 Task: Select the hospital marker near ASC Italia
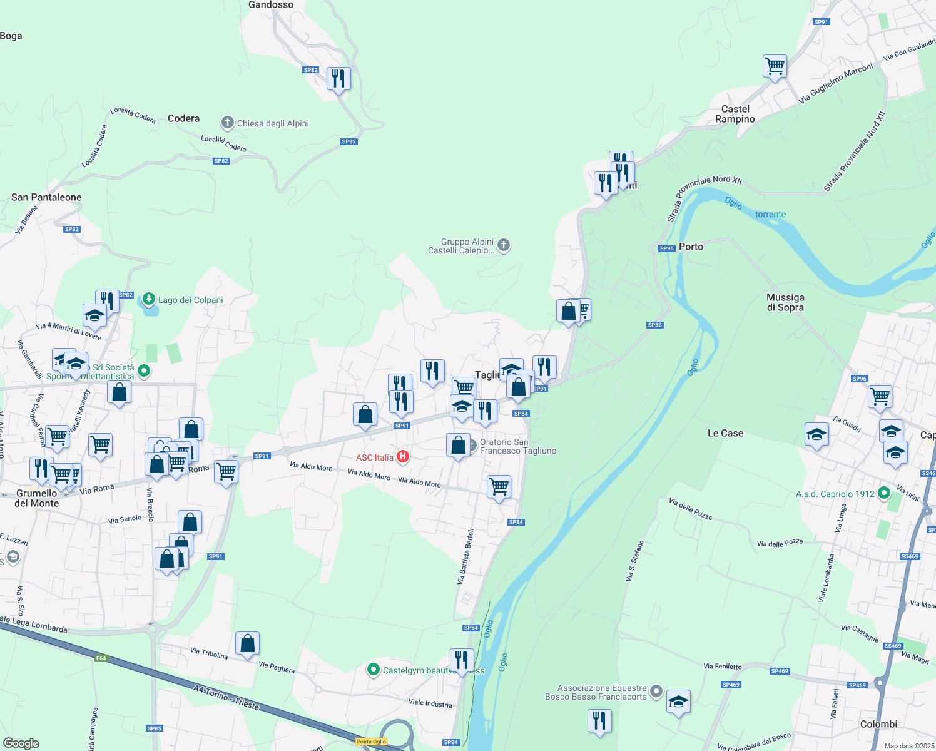pyautogui.click(x=402, y=457)
